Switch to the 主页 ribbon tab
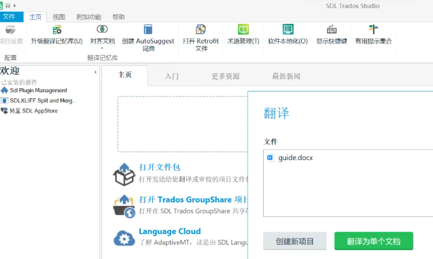433x259 pixels. (35, 17)
